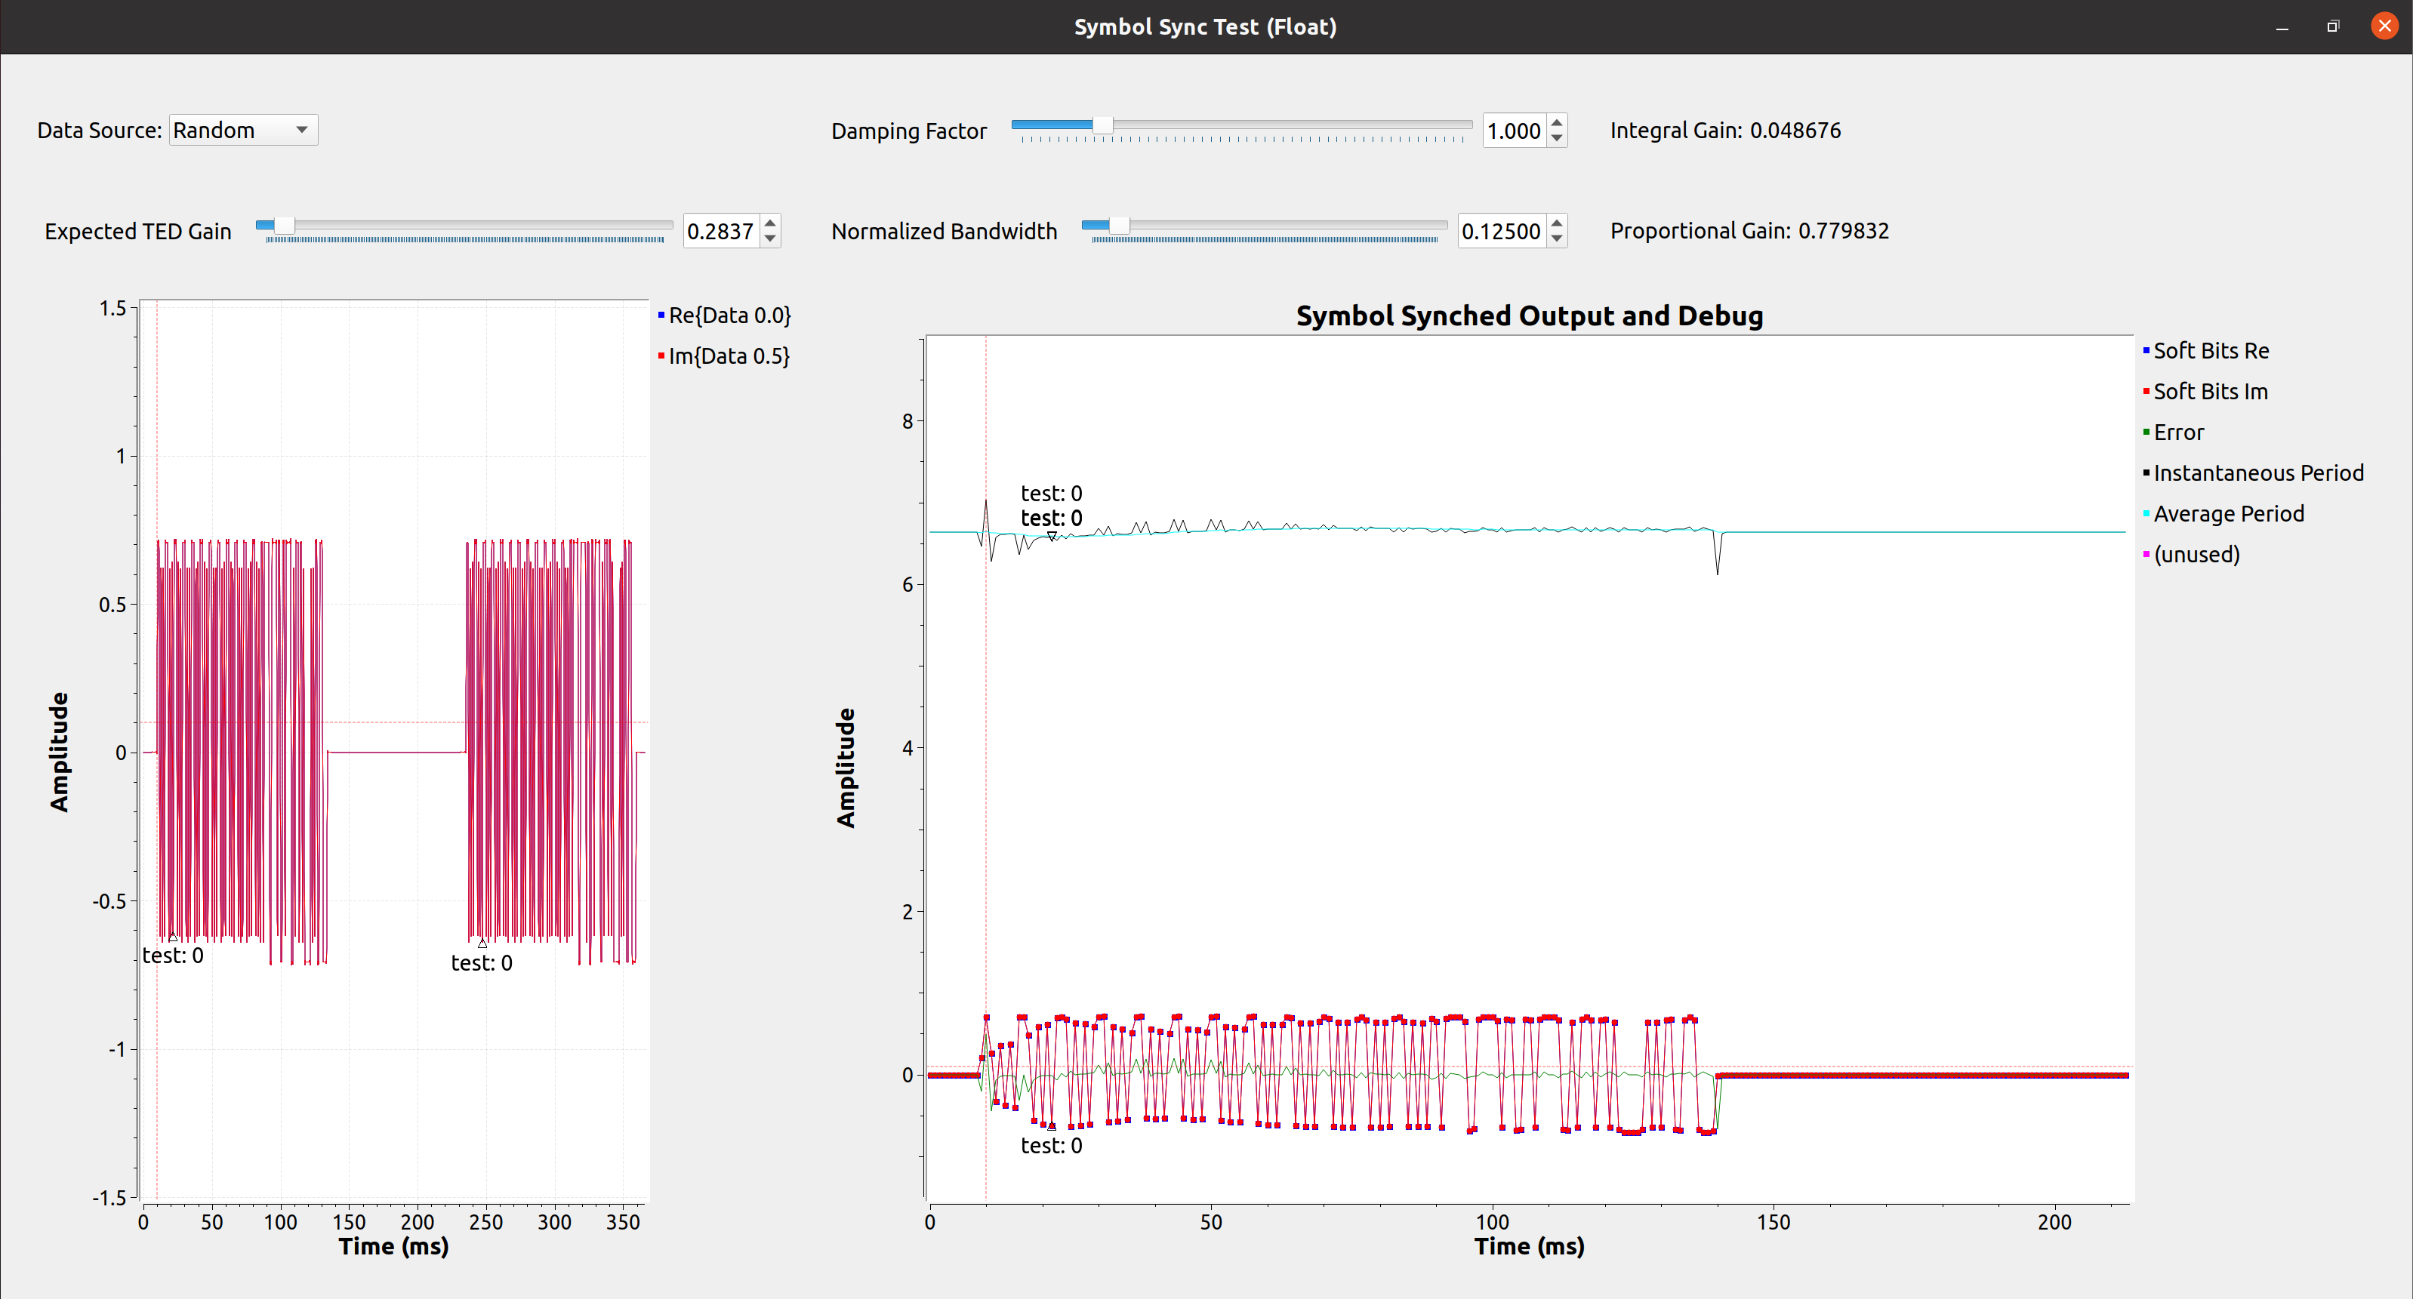This screenshot has width=2413, height=1299.
Task: Increase Damping Factor with up arrow
Action: click(1557, 123)
